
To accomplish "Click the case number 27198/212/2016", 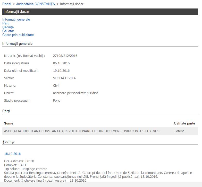I will coord(65,56).
